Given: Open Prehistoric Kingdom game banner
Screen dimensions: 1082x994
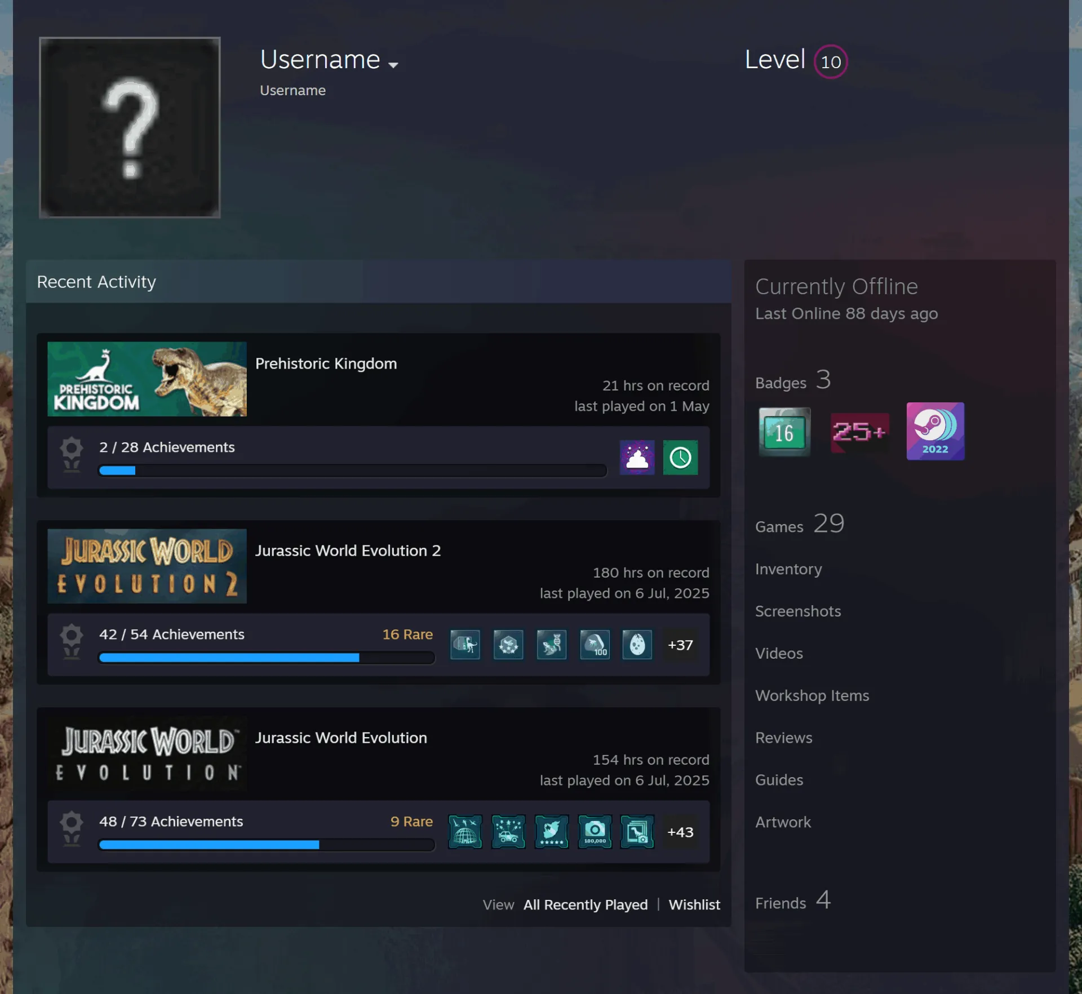Looking at the screenshot, I should click(147, 379).
